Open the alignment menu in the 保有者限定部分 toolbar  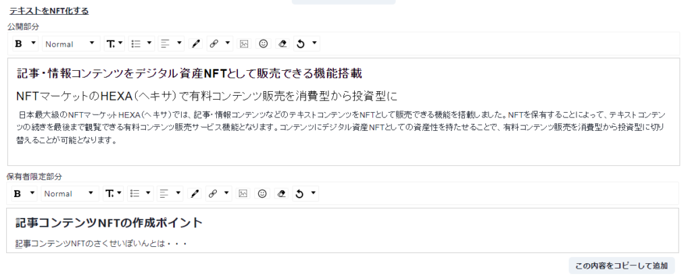tap(170, 194)
